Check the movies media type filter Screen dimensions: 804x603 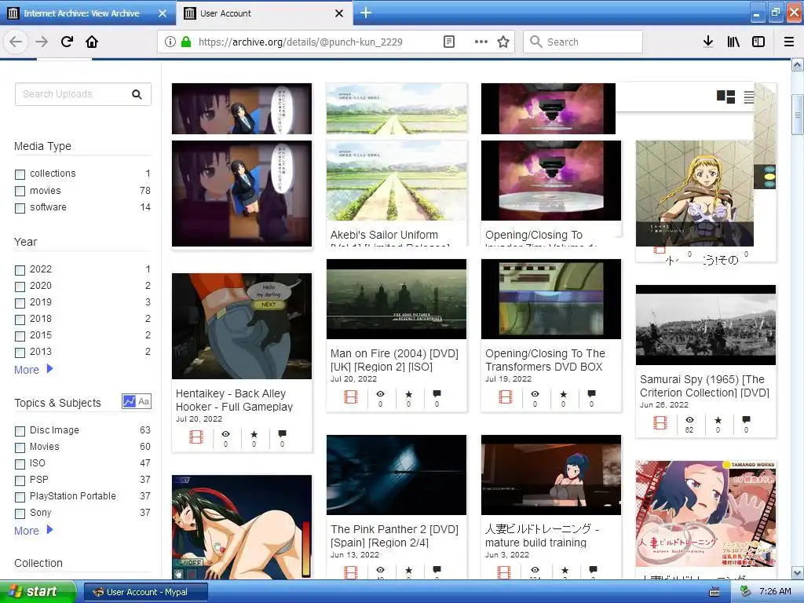click(20, 192)
